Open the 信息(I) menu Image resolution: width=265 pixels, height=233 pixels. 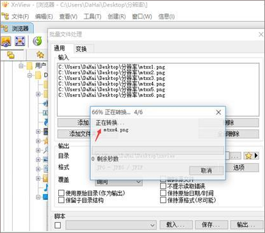(x=166, y=17)
